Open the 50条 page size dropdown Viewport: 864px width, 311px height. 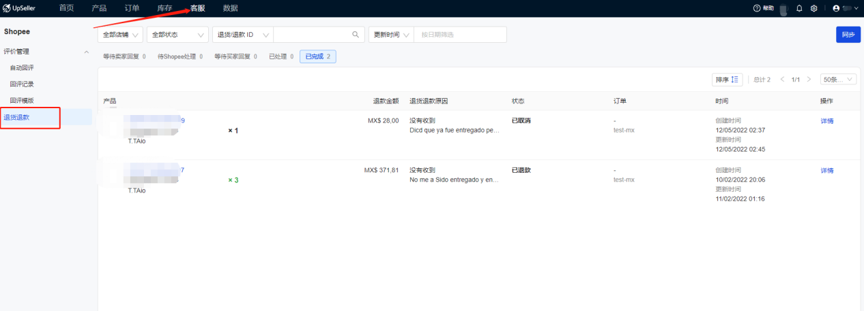(x=838, y=80)
